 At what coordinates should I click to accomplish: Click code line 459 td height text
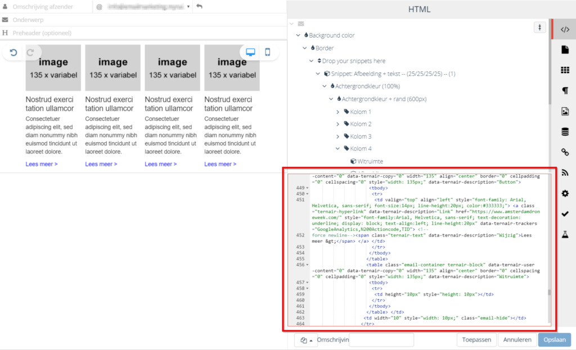coord(434,294)
